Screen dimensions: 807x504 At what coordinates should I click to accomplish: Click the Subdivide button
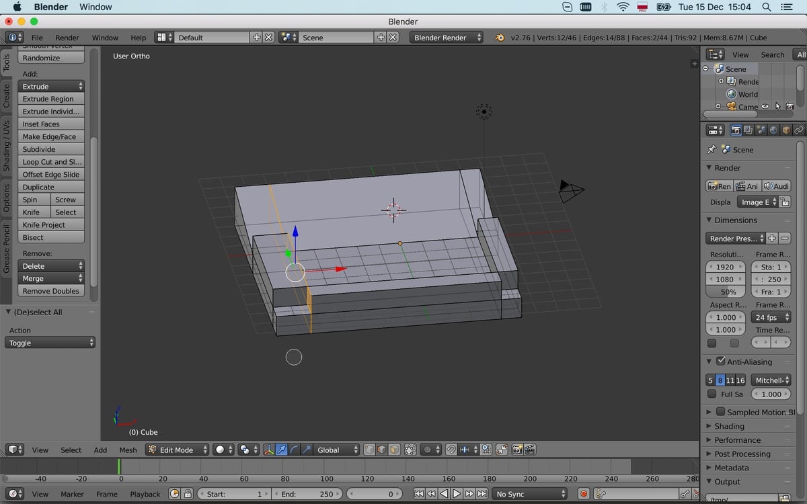click(x=50, y=149)
